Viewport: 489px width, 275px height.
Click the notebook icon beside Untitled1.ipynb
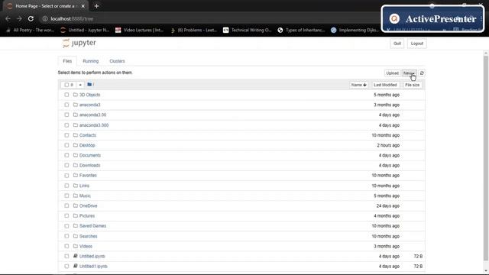(76, 266)
